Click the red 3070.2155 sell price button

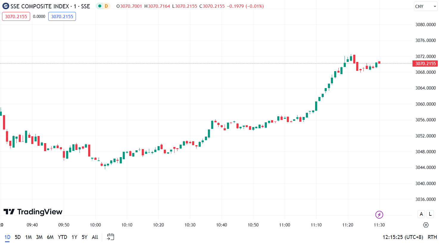pos(16,16)
